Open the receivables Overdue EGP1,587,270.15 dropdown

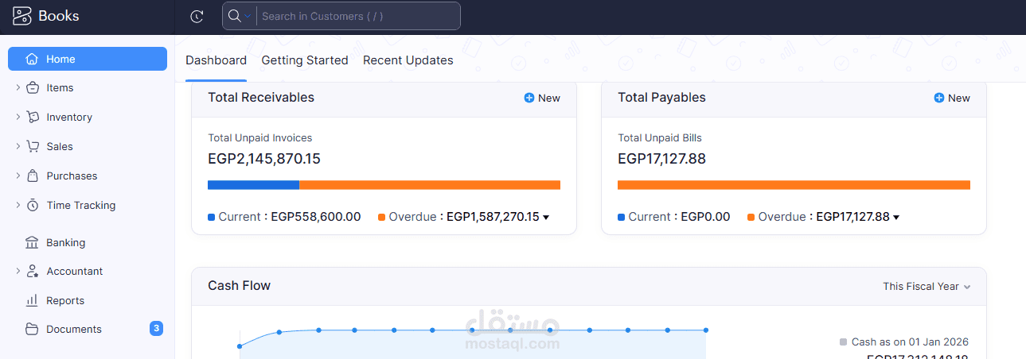point(546,217)
